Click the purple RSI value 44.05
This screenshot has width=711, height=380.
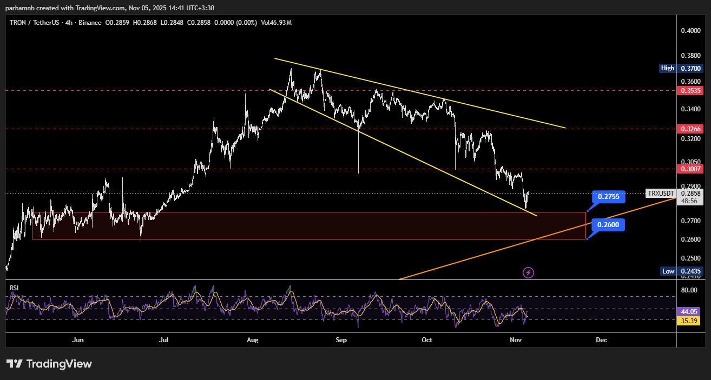[688, 312]
